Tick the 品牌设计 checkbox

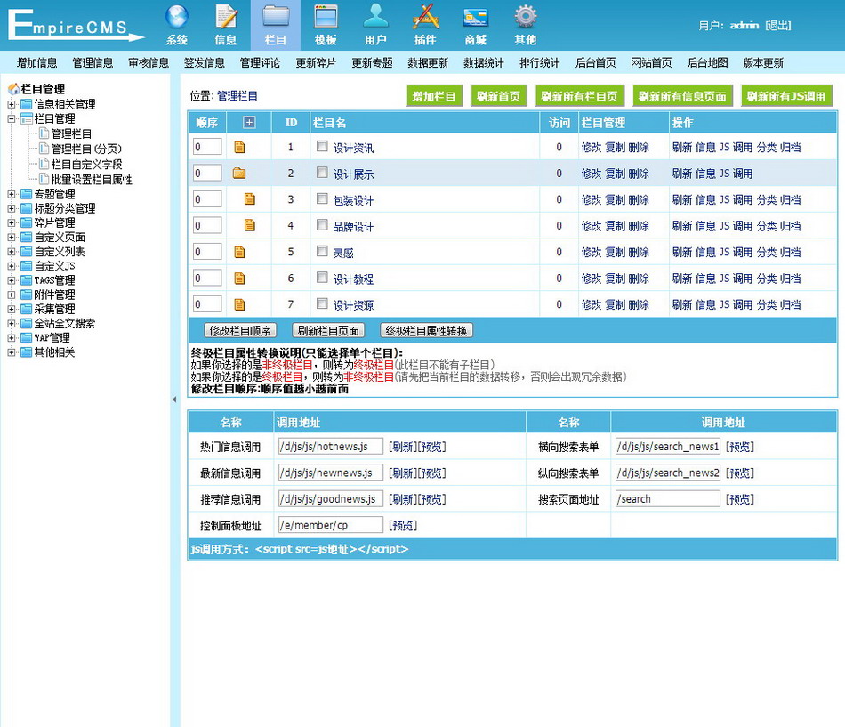[x=322, y=224]
